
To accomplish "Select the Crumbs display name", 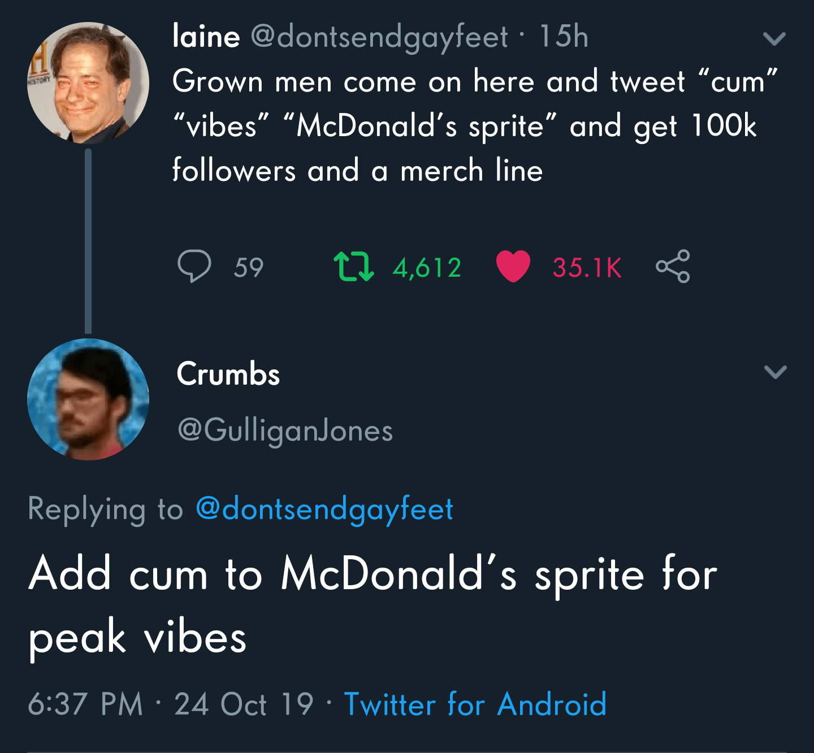I will tap(228, 374).
